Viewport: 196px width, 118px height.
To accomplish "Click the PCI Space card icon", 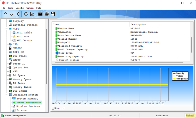I will (x=10, y=56).
